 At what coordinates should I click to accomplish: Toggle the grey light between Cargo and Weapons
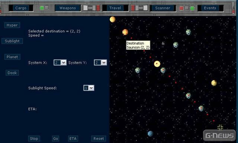(x=47, y=7)
